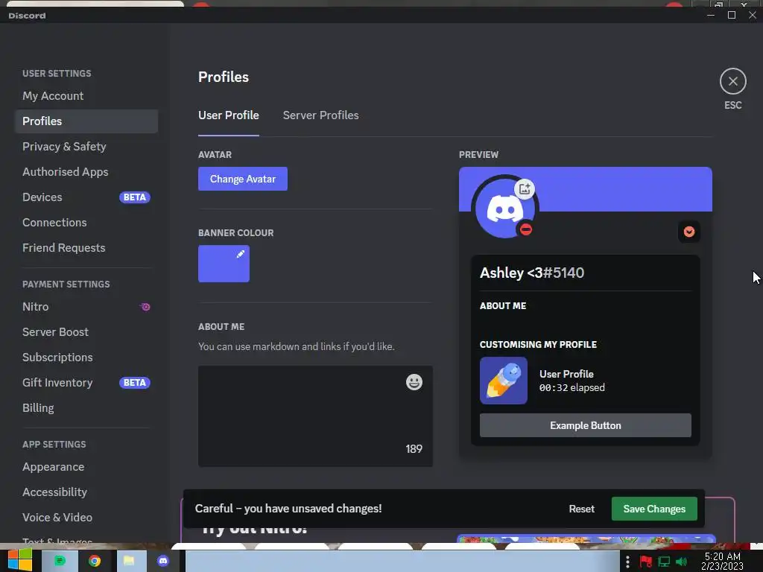The image size is (763, 572).
Task: Click inside the About Me text box
Action: pos(315,416)
